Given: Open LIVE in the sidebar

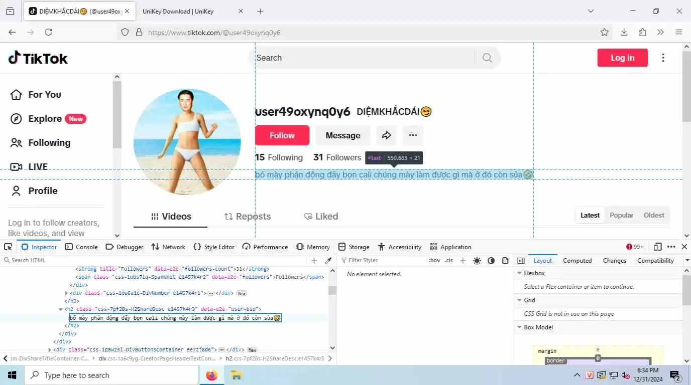Looking at the screenshot, I should coord(29,167).
